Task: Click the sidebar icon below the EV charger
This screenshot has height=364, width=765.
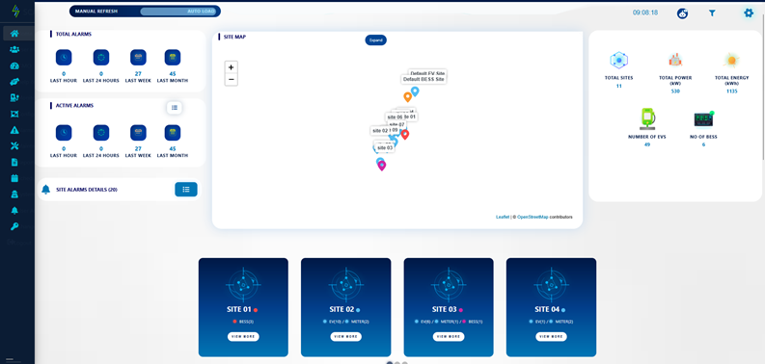Action: [x=14, y=114]
